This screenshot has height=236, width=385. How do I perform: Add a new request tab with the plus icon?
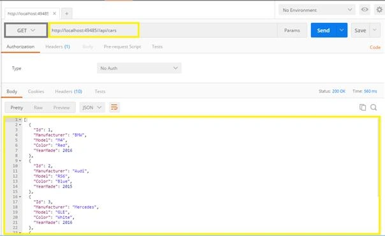(x=66, y=13)
